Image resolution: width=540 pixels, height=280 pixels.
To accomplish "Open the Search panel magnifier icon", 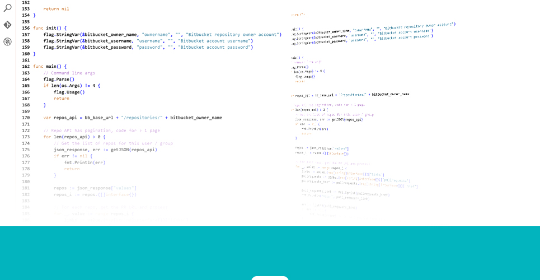I will (x=8, y=8).
